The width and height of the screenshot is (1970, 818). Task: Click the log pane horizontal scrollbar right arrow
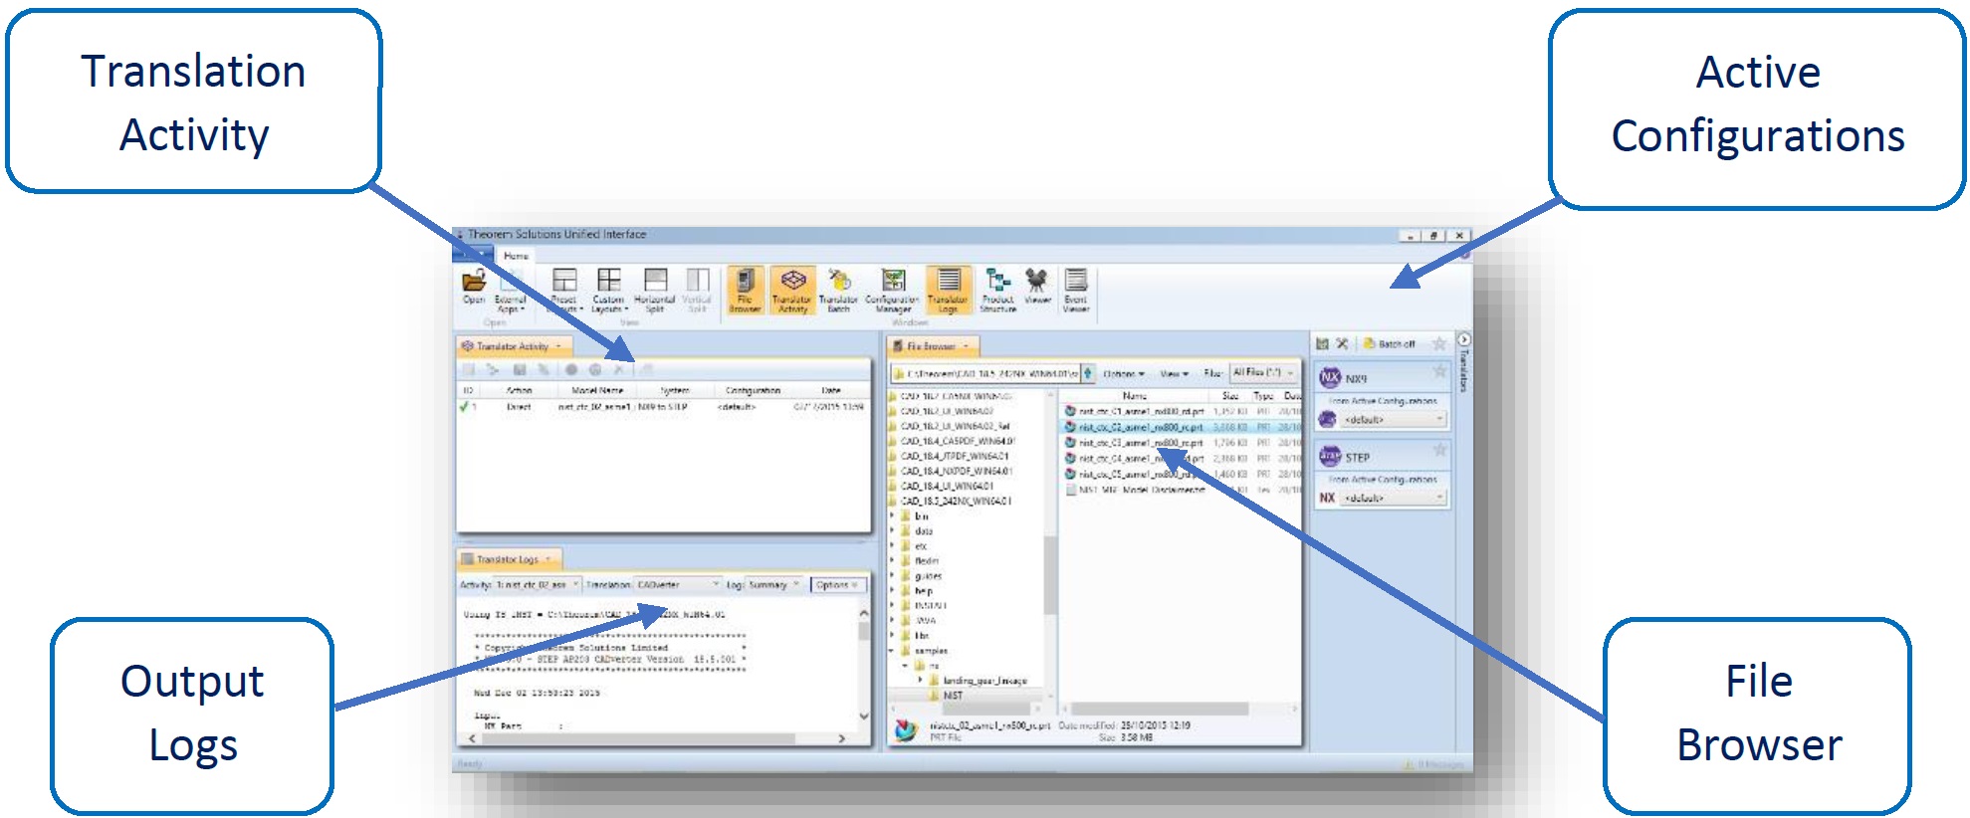842,739
